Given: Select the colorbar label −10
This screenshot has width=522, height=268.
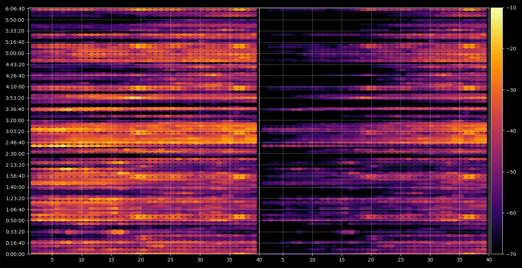Looking at the screenshot, I should click(x=511, y=8).
